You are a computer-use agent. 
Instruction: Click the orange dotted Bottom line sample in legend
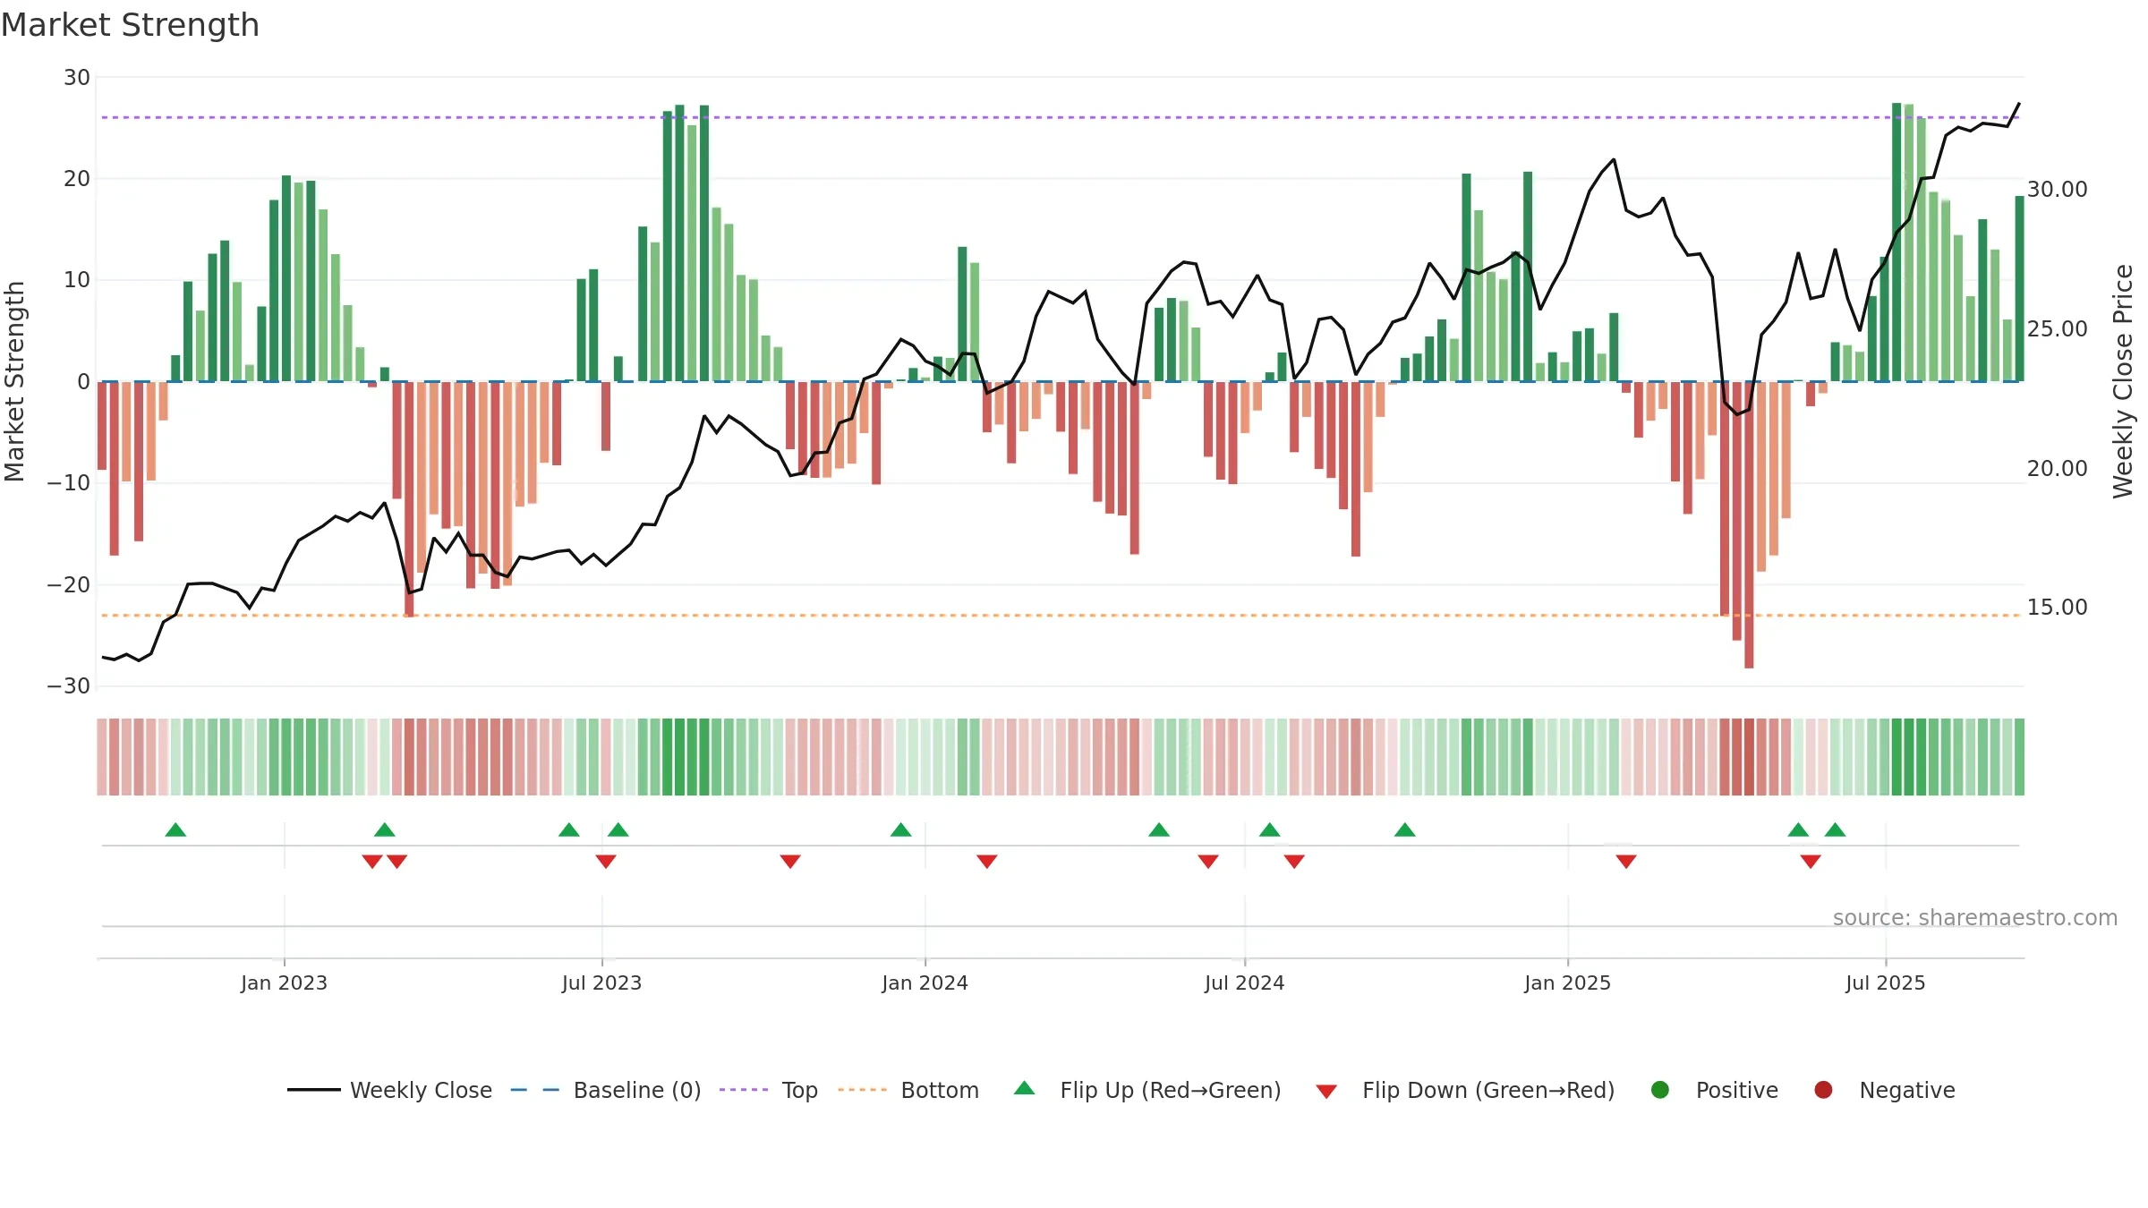click(x=863, y=1090)
